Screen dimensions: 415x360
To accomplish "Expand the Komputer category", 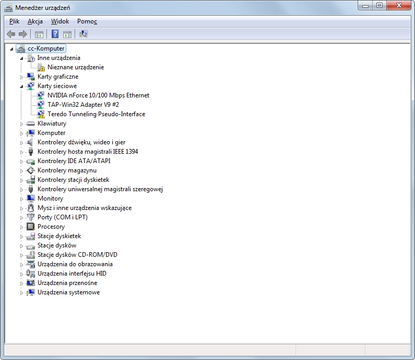I will pos(21,133).
